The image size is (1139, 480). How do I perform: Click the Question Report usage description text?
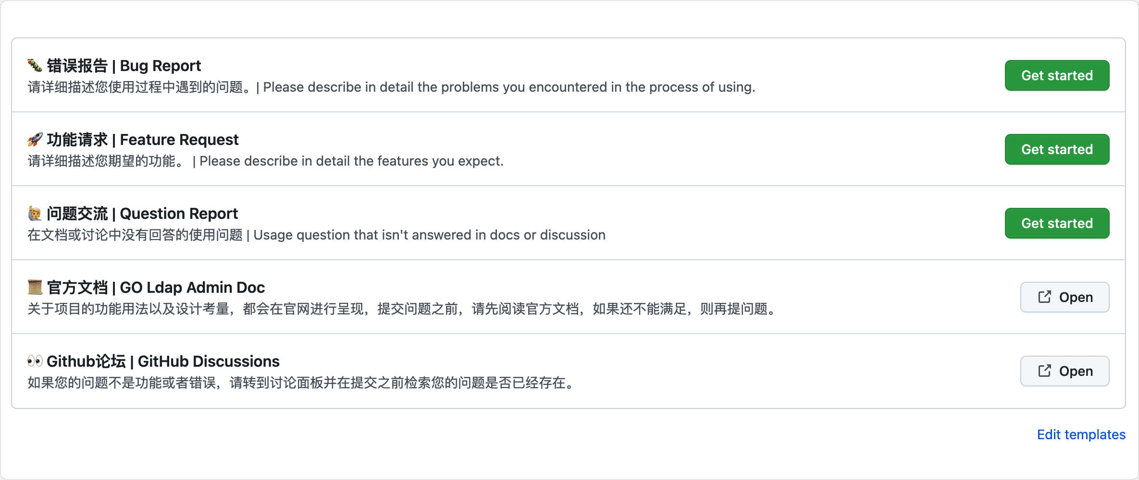[x=316, y=235]
